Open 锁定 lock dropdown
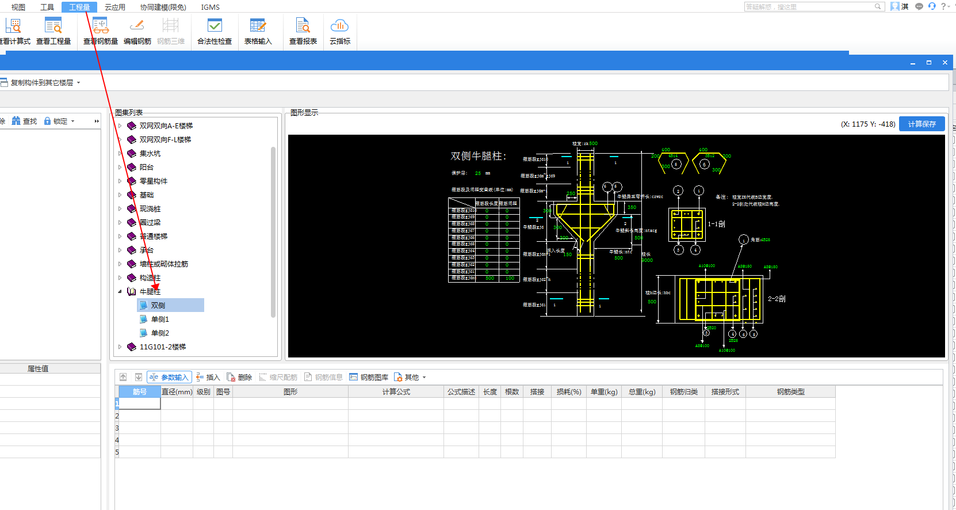 tap(59, 121)
